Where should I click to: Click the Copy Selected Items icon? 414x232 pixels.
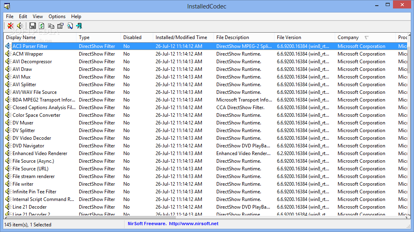coord(51,26)
